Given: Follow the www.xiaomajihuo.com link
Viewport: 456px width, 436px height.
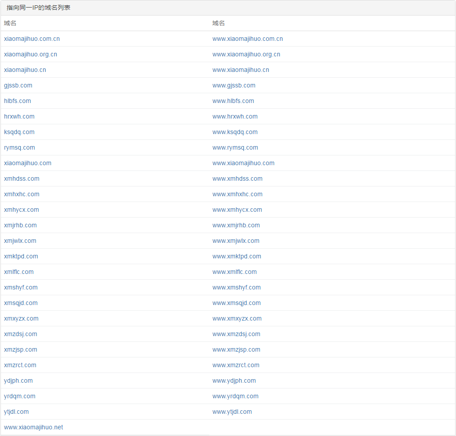Looking at the screenshot, I should pos(244,163).
